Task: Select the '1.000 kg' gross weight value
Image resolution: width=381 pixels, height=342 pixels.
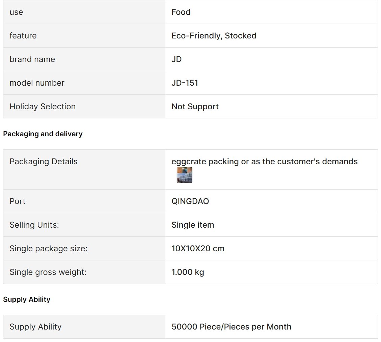Action: (188, 272)
